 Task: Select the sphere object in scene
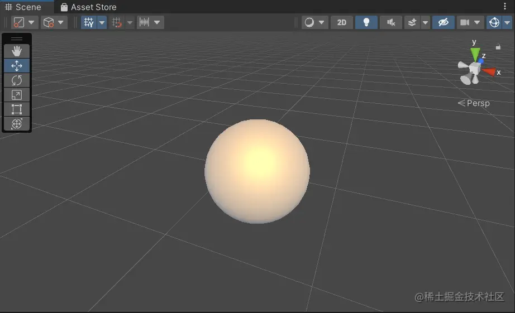[257, 171]
